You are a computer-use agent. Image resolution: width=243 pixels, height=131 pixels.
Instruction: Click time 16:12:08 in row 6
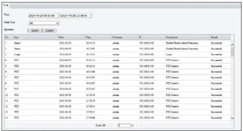click(x=91, y=72)
